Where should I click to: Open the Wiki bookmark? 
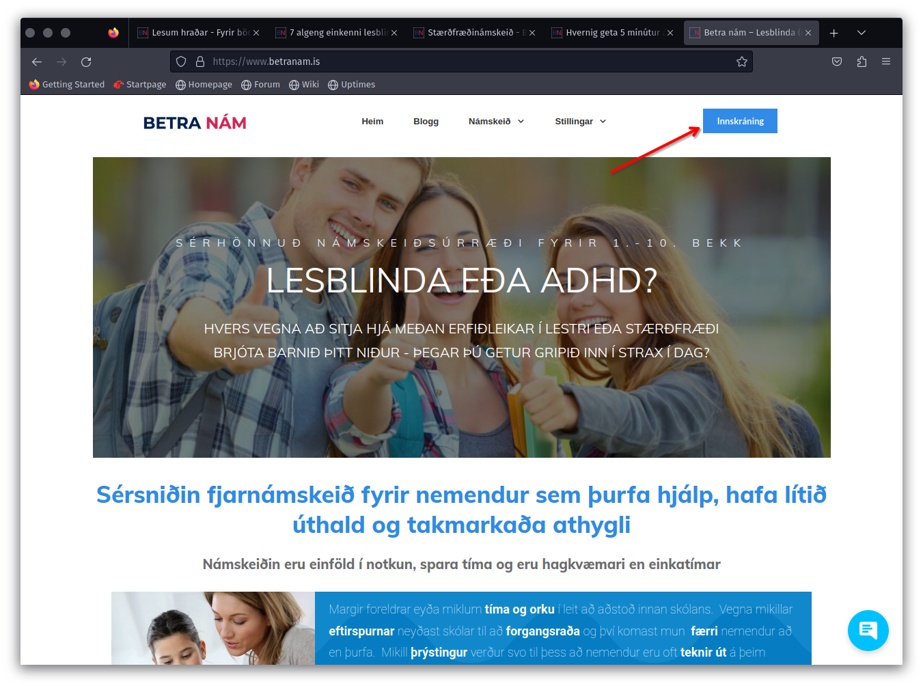click(x=304, y=85)
